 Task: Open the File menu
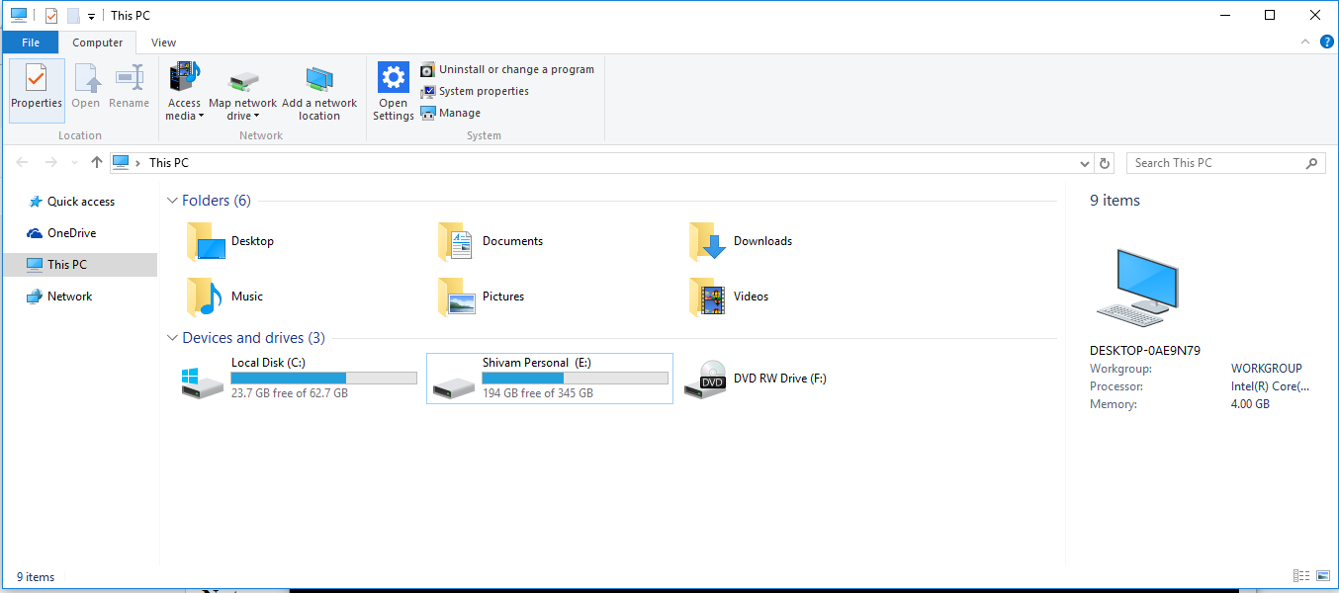coord(30,42)
